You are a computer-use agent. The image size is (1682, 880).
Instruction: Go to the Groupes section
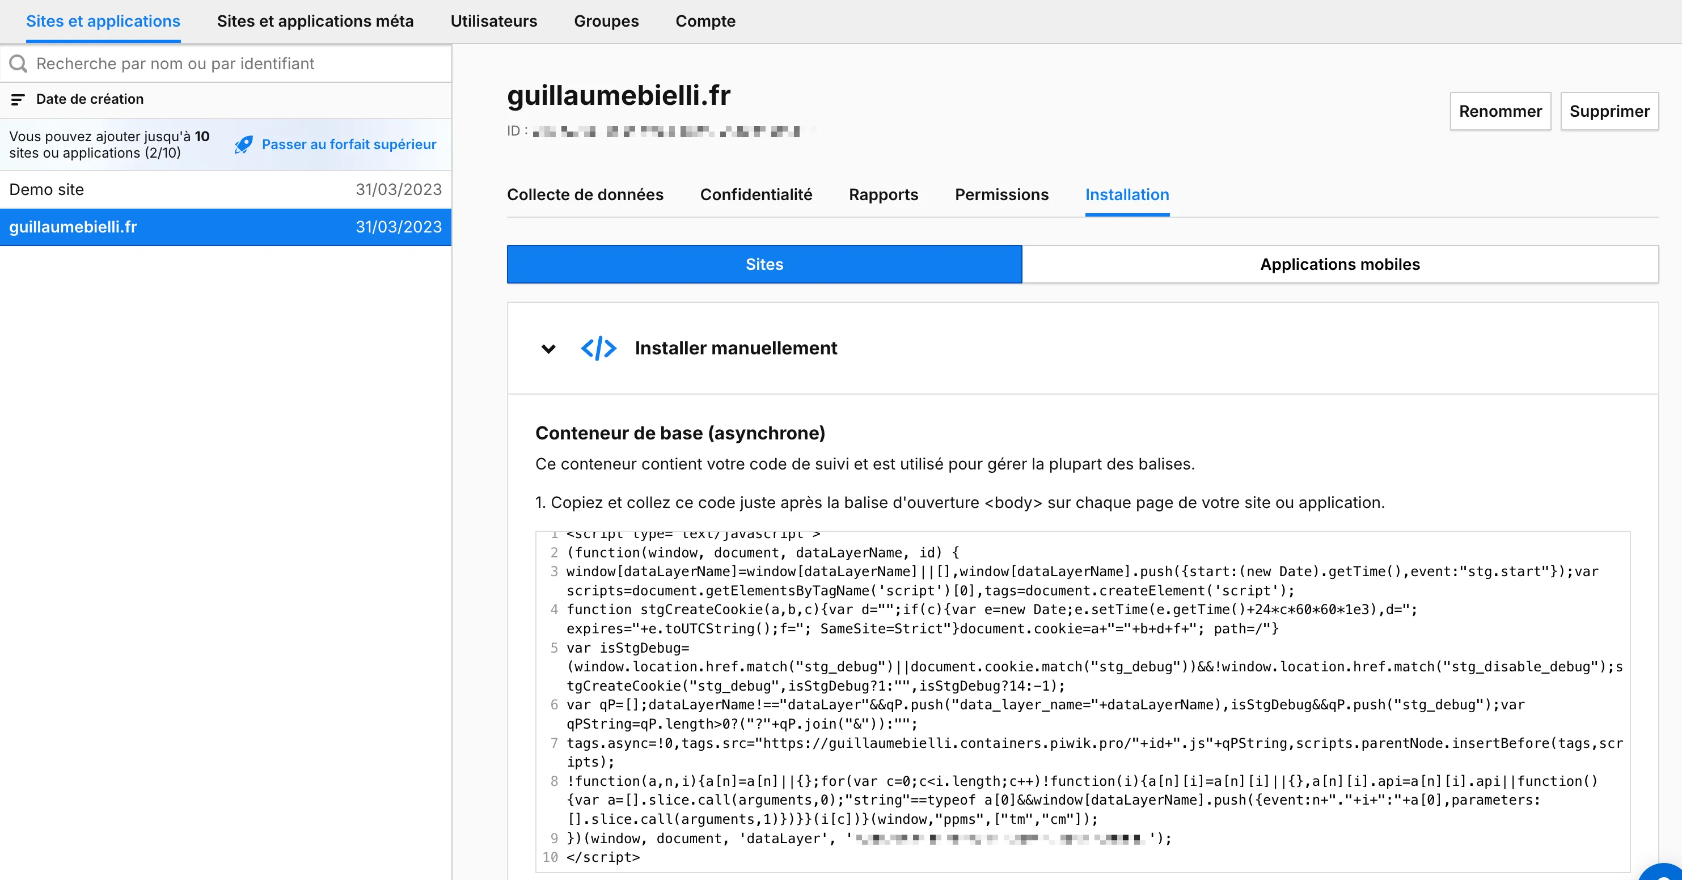click(606, 21)
